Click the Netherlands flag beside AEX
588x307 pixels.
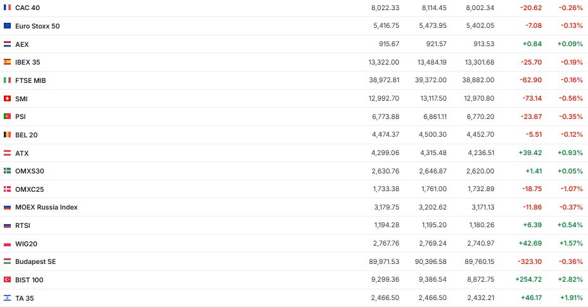click(x=7, y=44)
